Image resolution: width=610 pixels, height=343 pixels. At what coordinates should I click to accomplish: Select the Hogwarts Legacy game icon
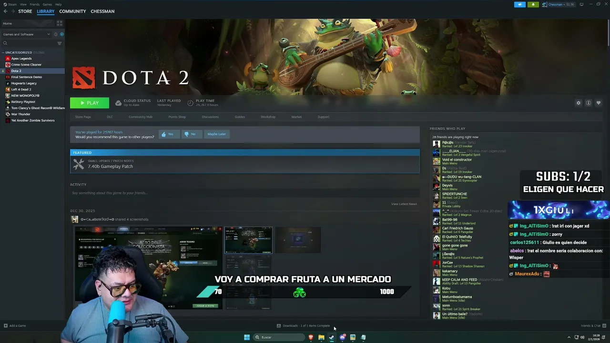point(8,83)
